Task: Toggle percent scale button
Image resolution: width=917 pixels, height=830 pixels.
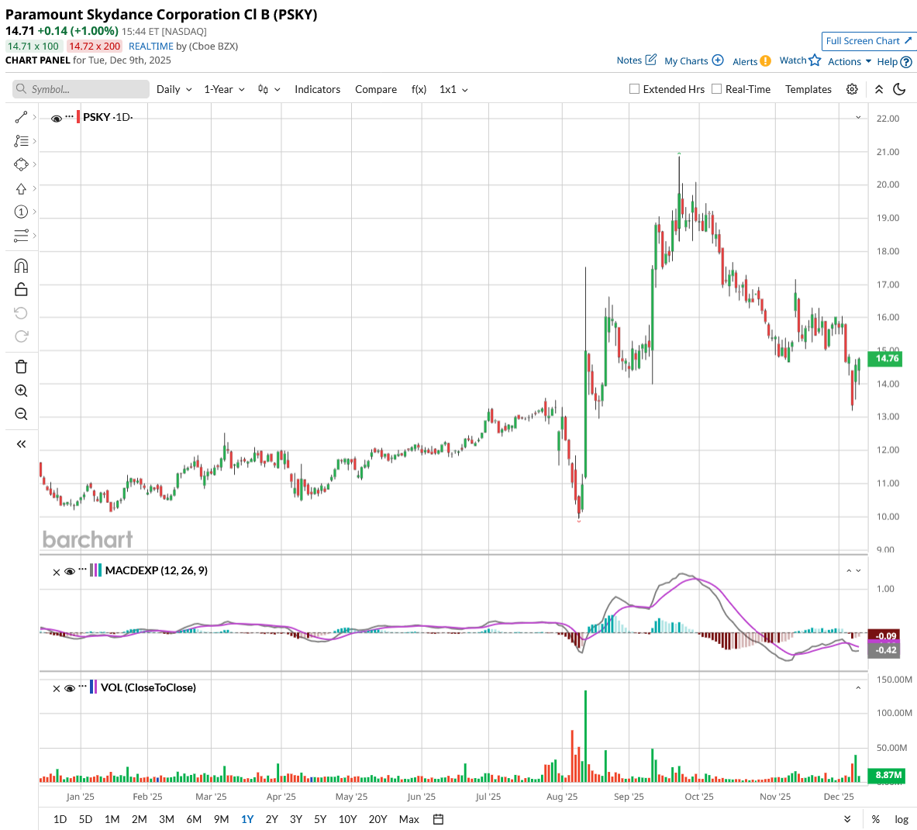Action: 875,819
